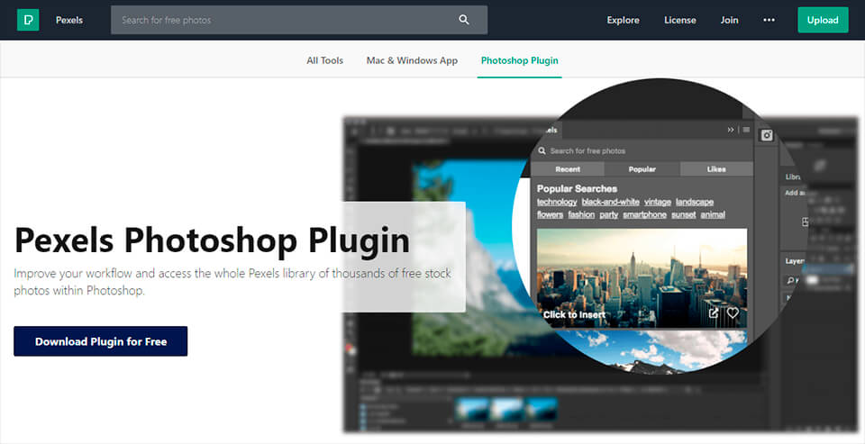This screenshot has height=444, width=865.
Task: Click the smartphone search link
Action: click(644, 214)
